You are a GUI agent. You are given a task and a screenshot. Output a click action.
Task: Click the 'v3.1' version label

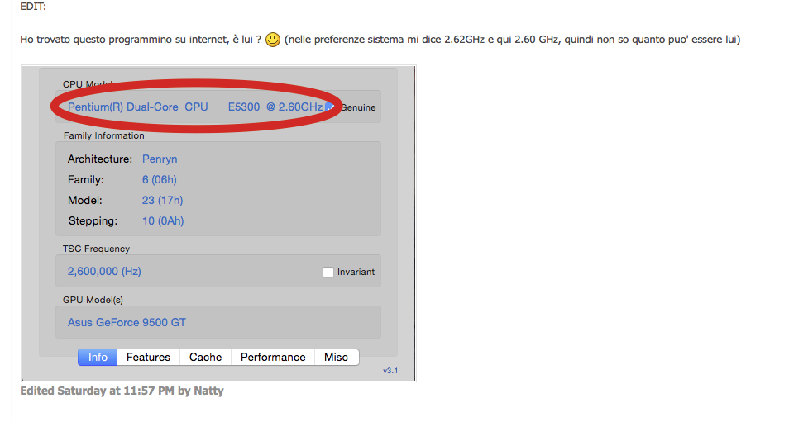390,371
